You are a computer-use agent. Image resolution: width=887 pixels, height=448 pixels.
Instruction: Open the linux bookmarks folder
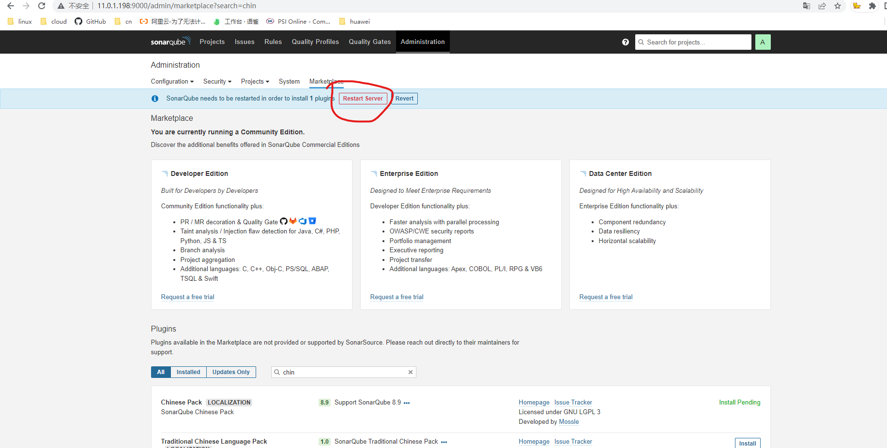20,21
